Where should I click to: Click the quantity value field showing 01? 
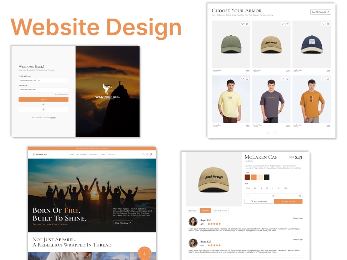click(273, 196)
